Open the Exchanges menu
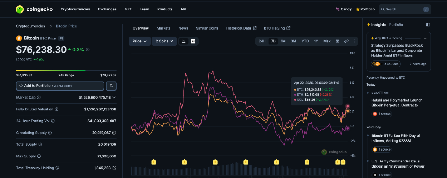The height and width of the screenshot is (178, 447). pyautogui.click(x=107, y=9)
